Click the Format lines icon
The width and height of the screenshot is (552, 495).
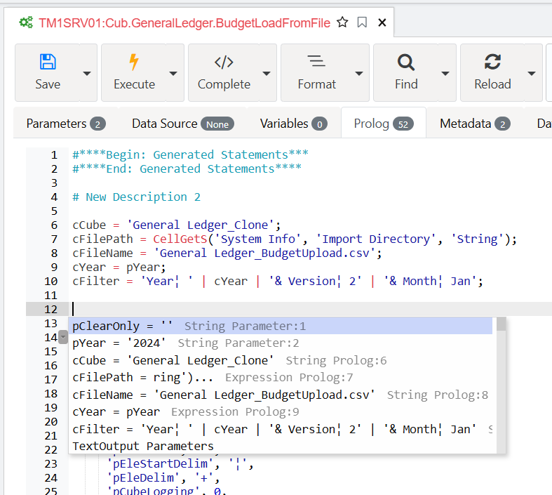316,61
